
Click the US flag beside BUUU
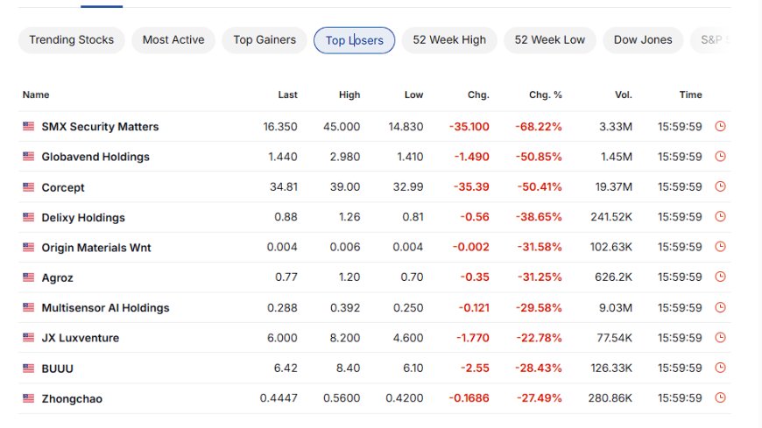click(29, 368)
